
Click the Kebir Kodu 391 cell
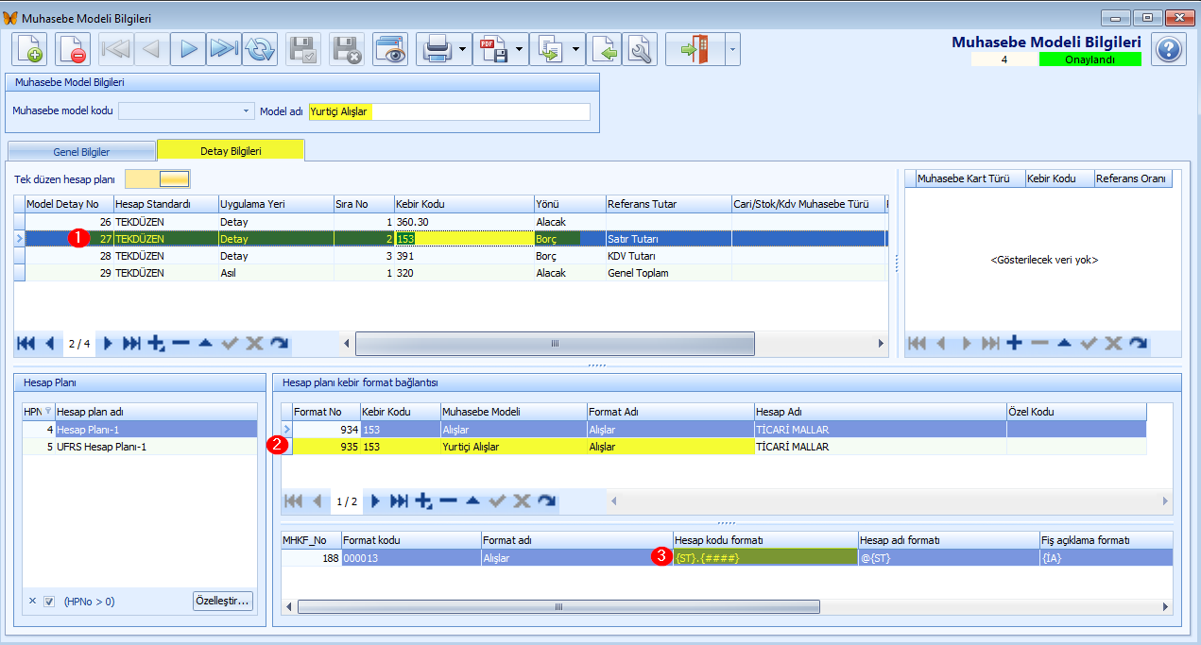tap(464, 256)
